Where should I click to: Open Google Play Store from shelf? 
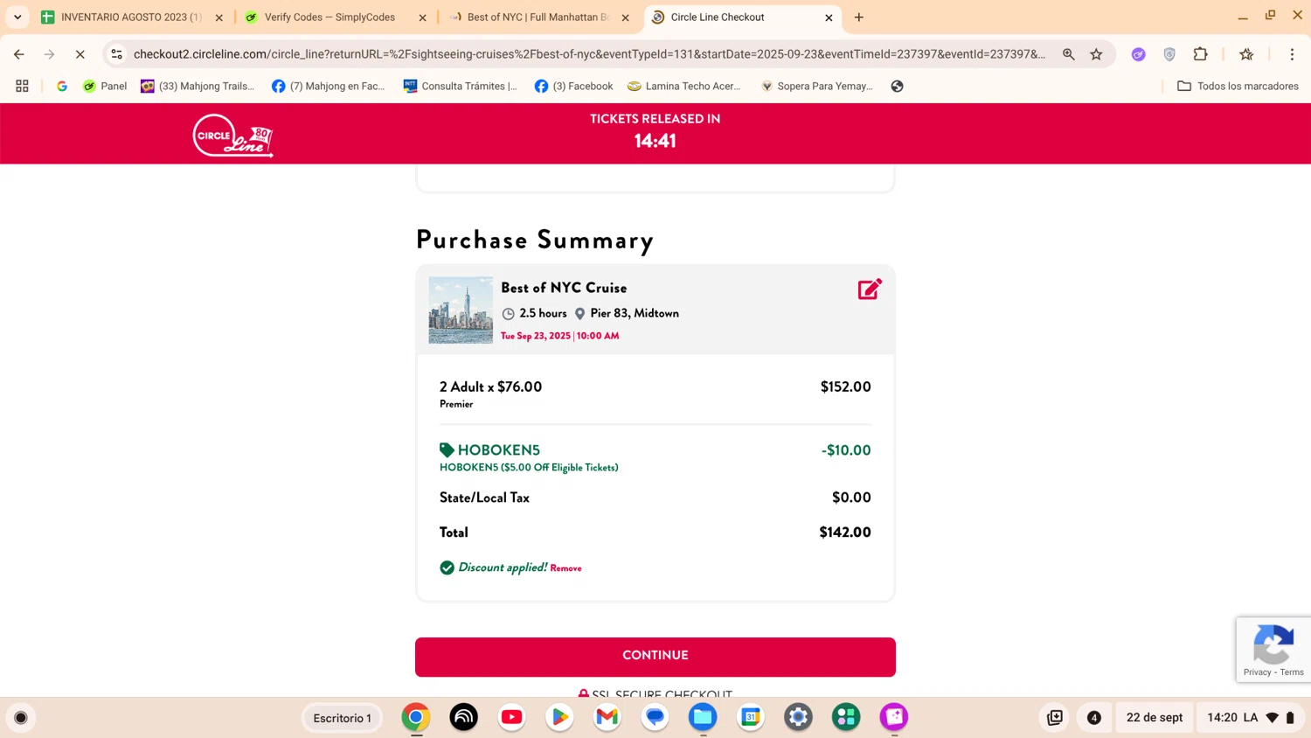click(x=559, y=717)
